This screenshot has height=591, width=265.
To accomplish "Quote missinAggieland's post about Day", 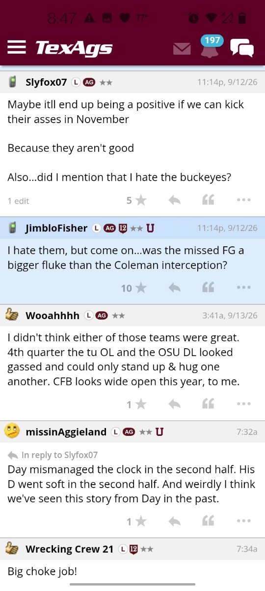I will tap(208, 521).
